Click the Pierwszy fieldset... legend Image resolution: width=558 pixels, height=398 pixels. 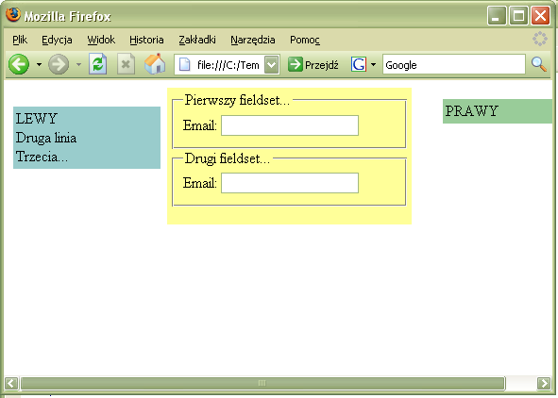click(237, 100)
